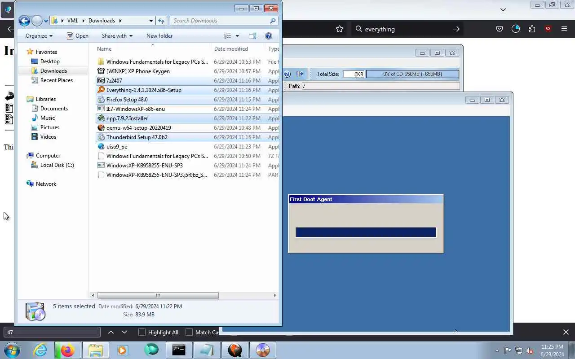Click the find bar text field
Viewport: 575px width, 359px height.
coord(52,333)
